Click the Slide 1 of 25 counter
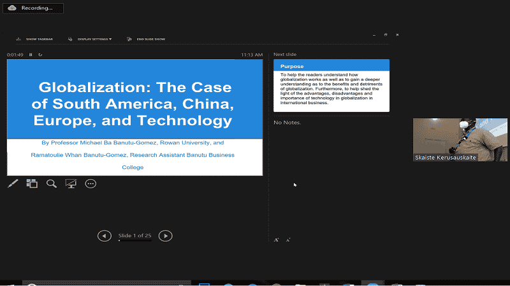Viewport: 510px width, 286px height. tap(135, 235)
